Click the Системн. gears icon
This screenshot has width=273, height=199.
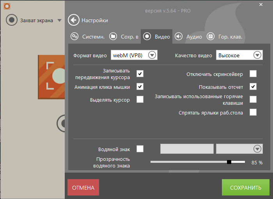tap(74, 37)
